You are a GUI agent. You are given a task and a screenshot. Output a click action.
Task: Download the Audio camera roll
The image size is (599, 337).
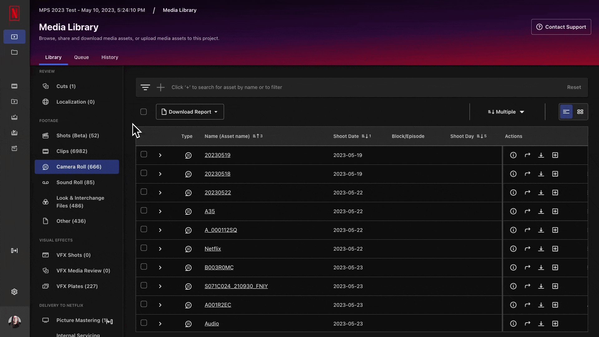(x=541, y=324)
